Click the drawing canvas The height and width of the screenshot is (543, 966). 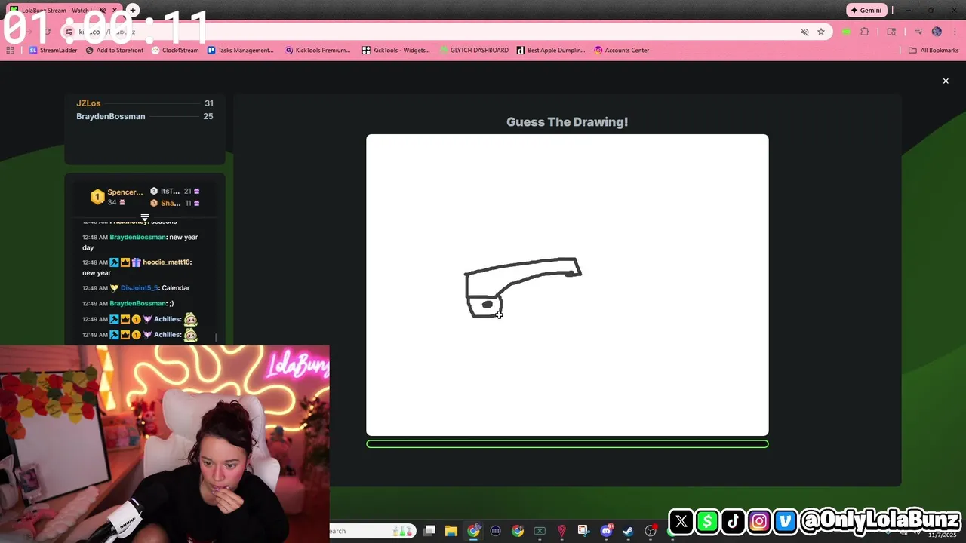[x=568, y=285]
